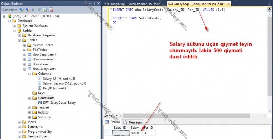Viewport: 273px width, 139px height.
Task: Click the editor split handle at top right
Action: (270, 10)
